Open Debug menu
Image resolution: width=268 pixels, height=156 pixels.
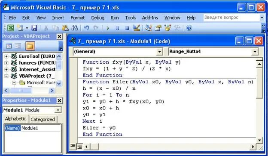(x=97, y=18)
